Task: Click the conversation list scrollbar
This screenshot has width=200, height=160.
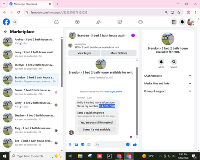Action: click(62, 63)
